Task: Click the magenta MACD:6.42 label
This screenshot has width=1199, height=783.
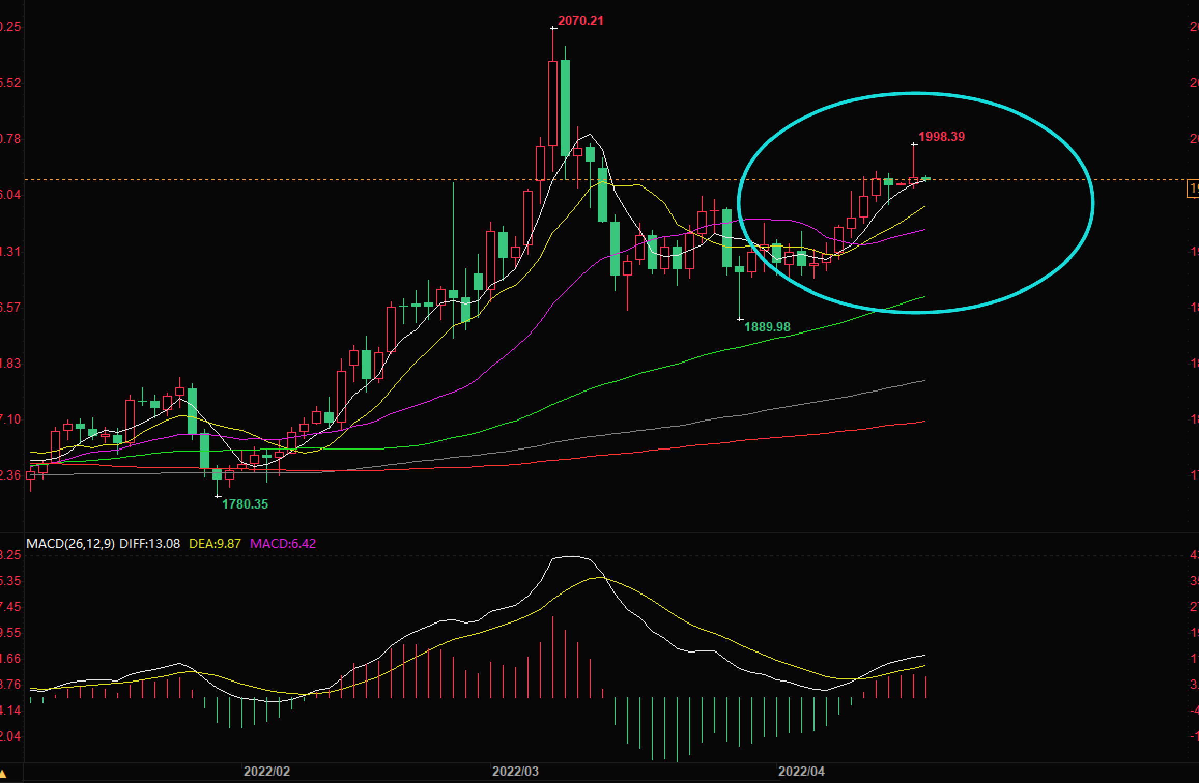Action: (283, 543)
